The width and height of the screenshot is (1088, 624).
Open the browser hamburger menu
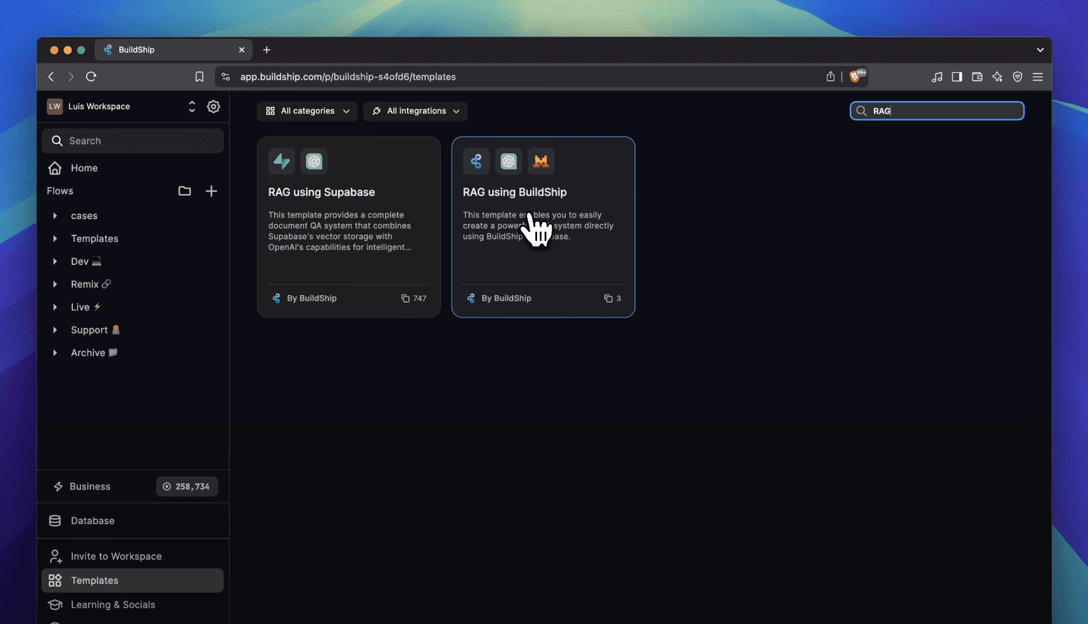[x=1038, y=77]
